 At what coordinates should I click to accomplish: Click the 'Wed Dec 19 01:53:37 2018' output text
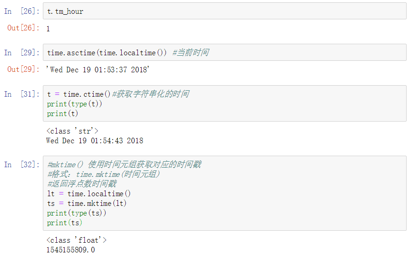click(98, 70)
